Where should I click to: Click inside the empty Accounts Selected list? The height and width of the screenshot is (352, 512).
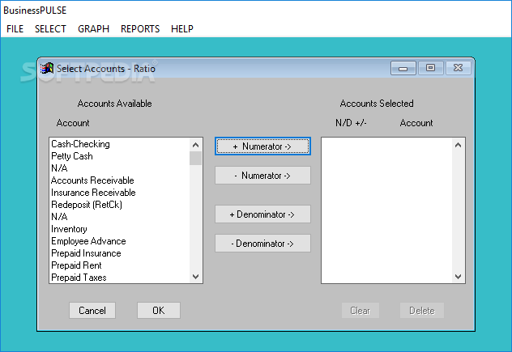(x=387, y=210)
